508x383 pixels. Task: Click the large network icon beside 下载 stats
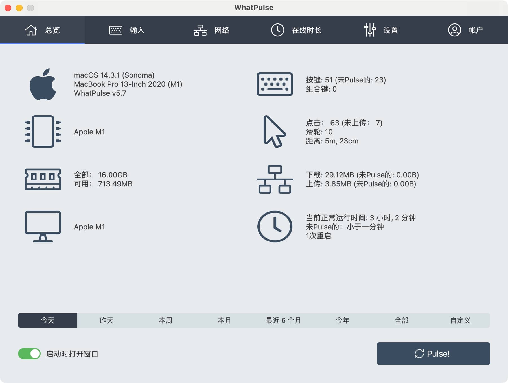tap(275, 179)
